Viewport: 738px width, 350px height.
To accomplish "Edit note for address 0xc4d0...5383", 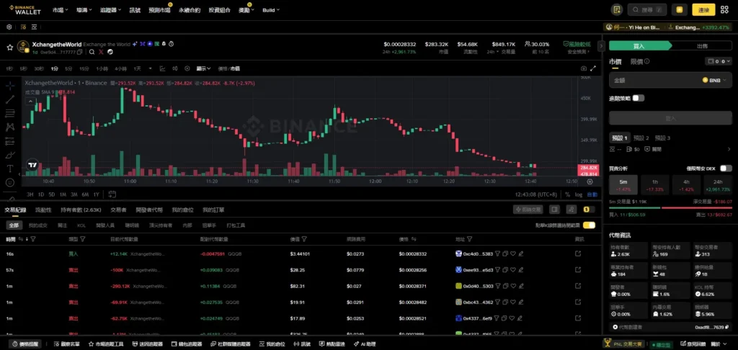I will (521, 253).
